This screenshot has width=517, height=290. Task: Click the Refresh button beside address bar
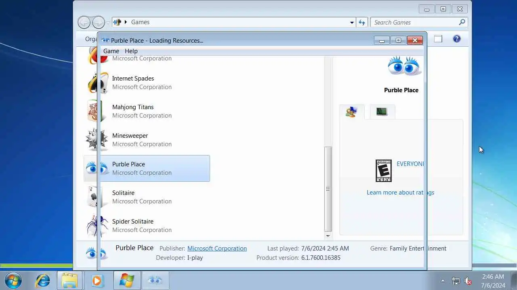coord(361,23)
